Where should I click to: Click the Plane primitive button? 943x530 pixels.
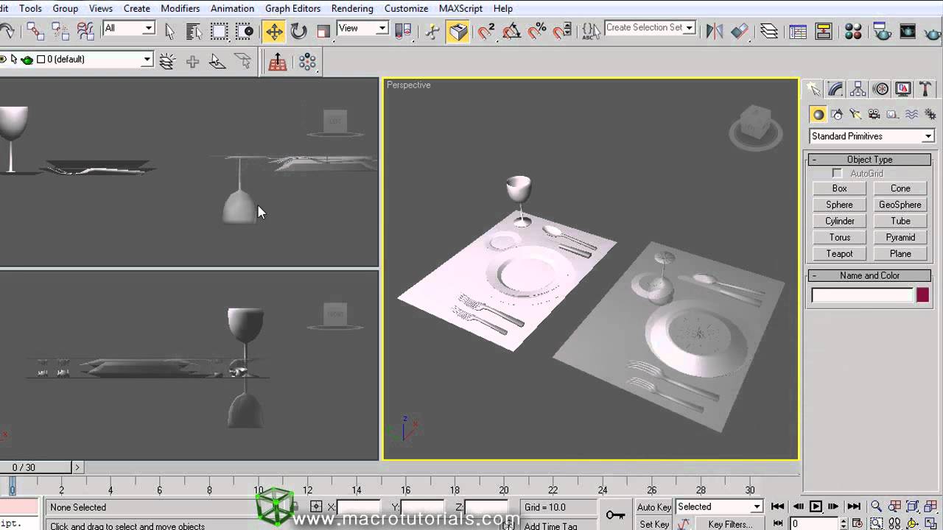coord(900,253)
